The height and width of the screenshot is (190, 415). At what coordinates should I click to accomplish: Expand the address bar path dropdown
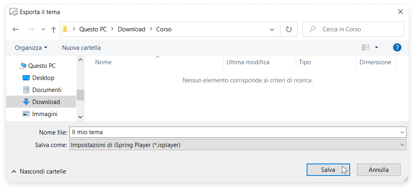[x=272, y=29]
